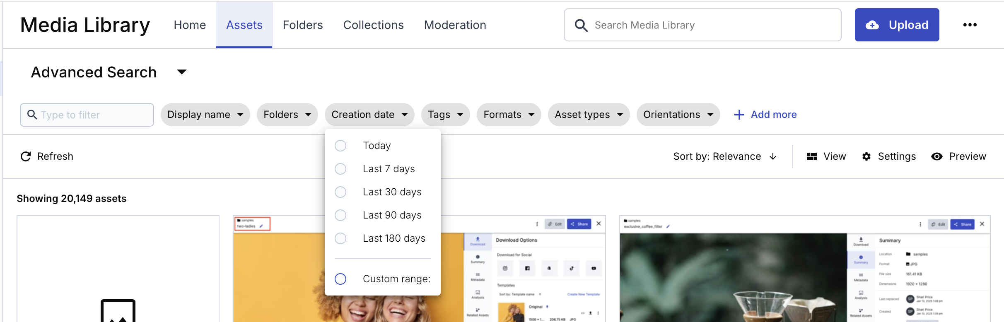
Task: Open the three-dot more options menu
Action: tap(970, 25)
